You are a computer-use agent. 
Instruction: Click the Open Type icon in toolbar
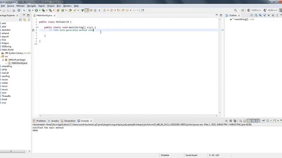tap(70, 11)
